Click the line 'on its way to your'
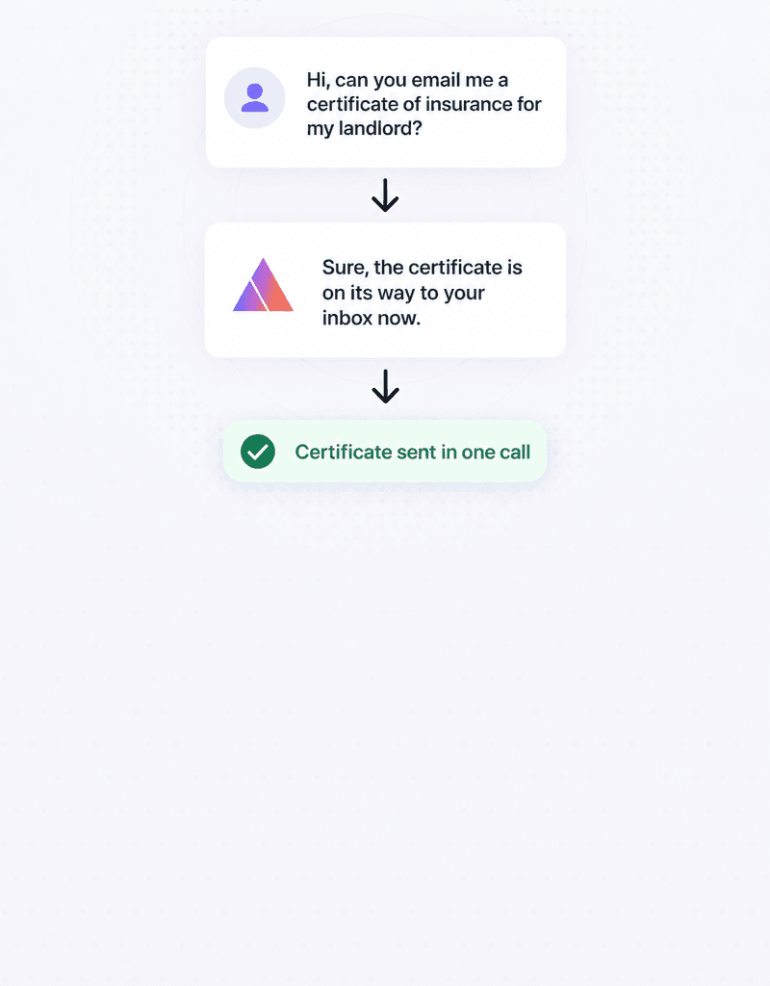Screen dimensions: 770x986 [x=403, y=293]
